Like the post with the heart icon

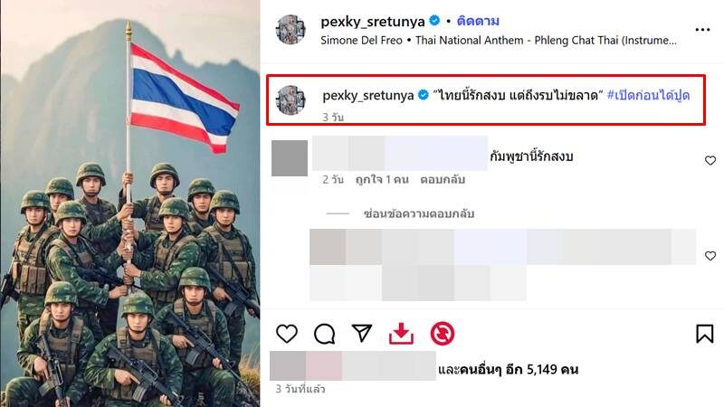tap(287, 333)
